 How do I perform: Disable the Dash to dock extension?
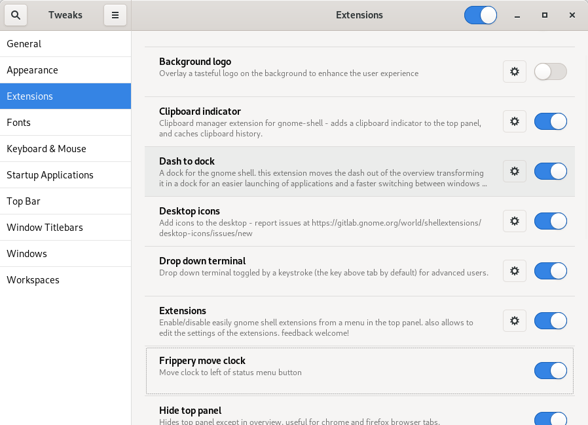click(550, 171)
